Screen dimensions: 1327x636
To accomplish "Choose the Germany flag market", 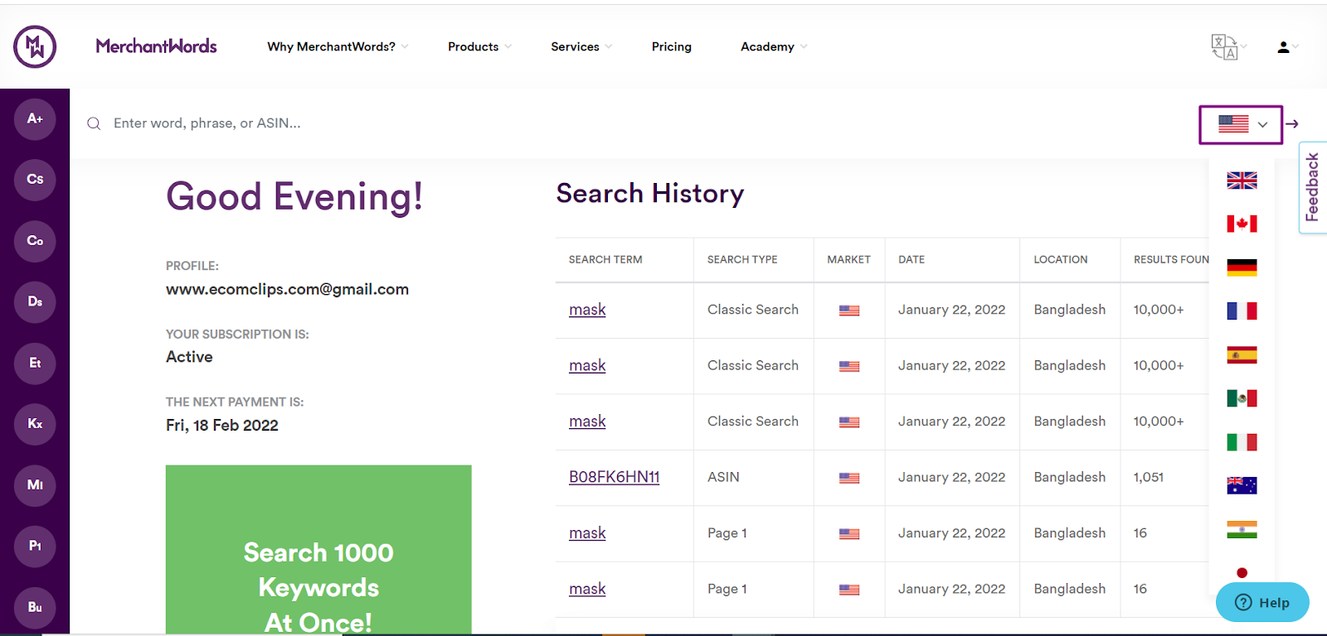I will point(1242,267).
